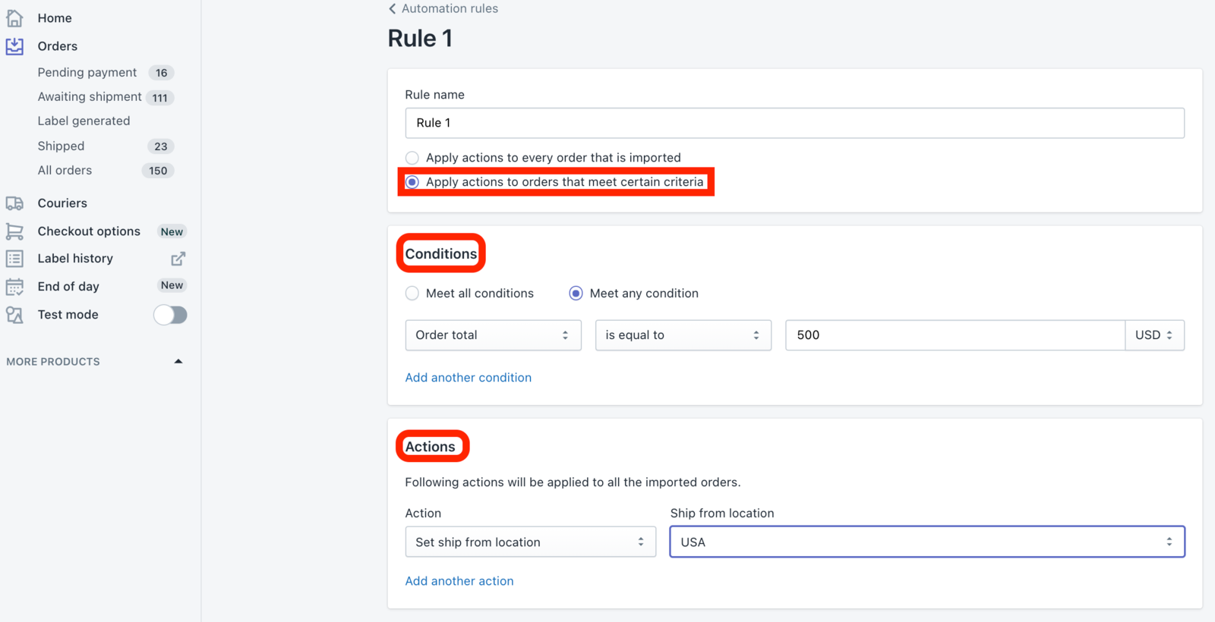
Task: Click the Couriers truck icon
Action: coord(14,203)
